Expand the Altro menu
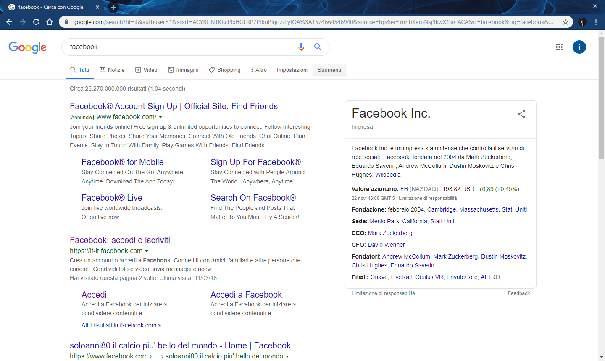 (x=259, y=70)
